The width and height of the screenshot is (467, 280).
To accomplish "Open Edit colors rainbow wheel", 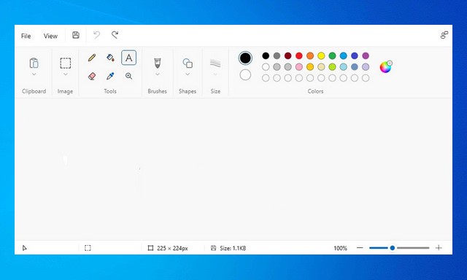I will tap(386, 67).
